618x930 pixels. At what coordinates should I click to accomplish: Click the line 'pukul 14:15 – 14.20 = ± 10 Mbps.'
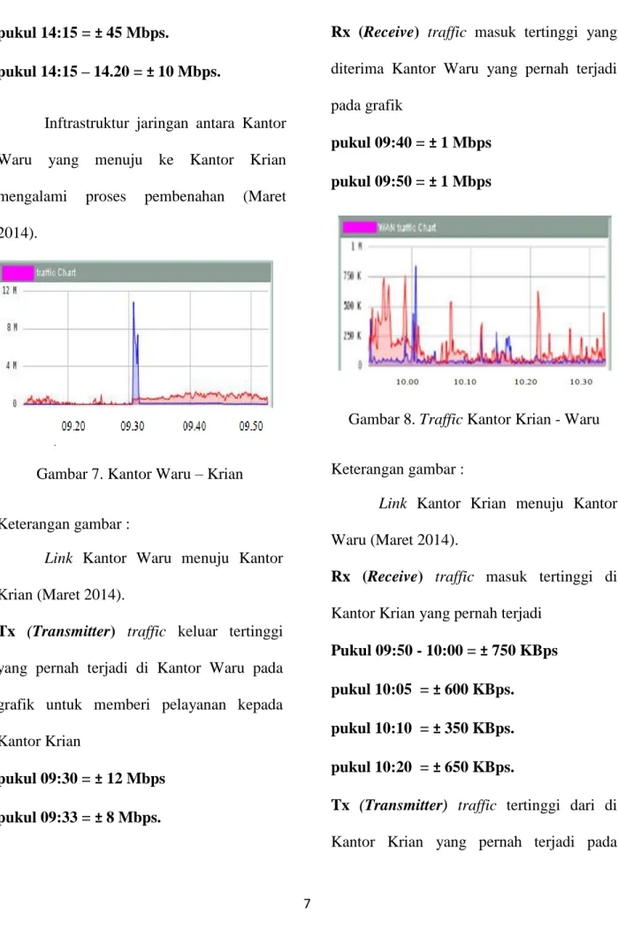[111, 72]
